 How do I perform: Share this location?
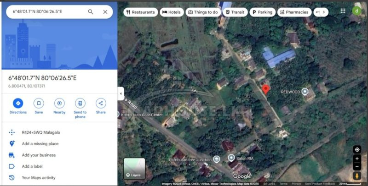[101, 106]
